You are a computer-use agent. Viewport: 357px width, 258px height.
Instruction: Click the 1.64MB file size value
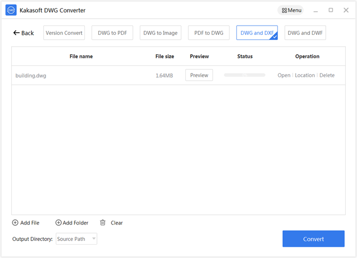164,75
